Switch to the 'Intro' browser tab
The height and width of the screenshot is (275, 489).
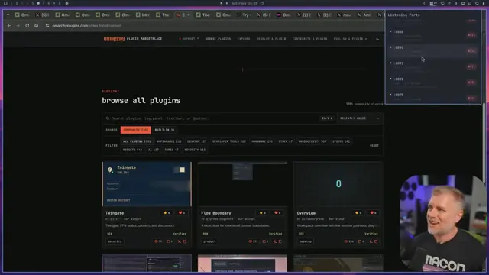pyautogui.click(x=143, y=15)
